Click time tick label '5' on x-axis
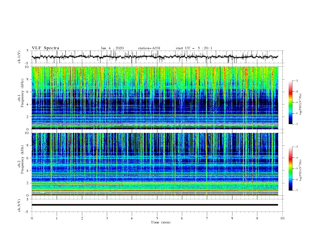 pyautogui.click(x=157, y=218)
